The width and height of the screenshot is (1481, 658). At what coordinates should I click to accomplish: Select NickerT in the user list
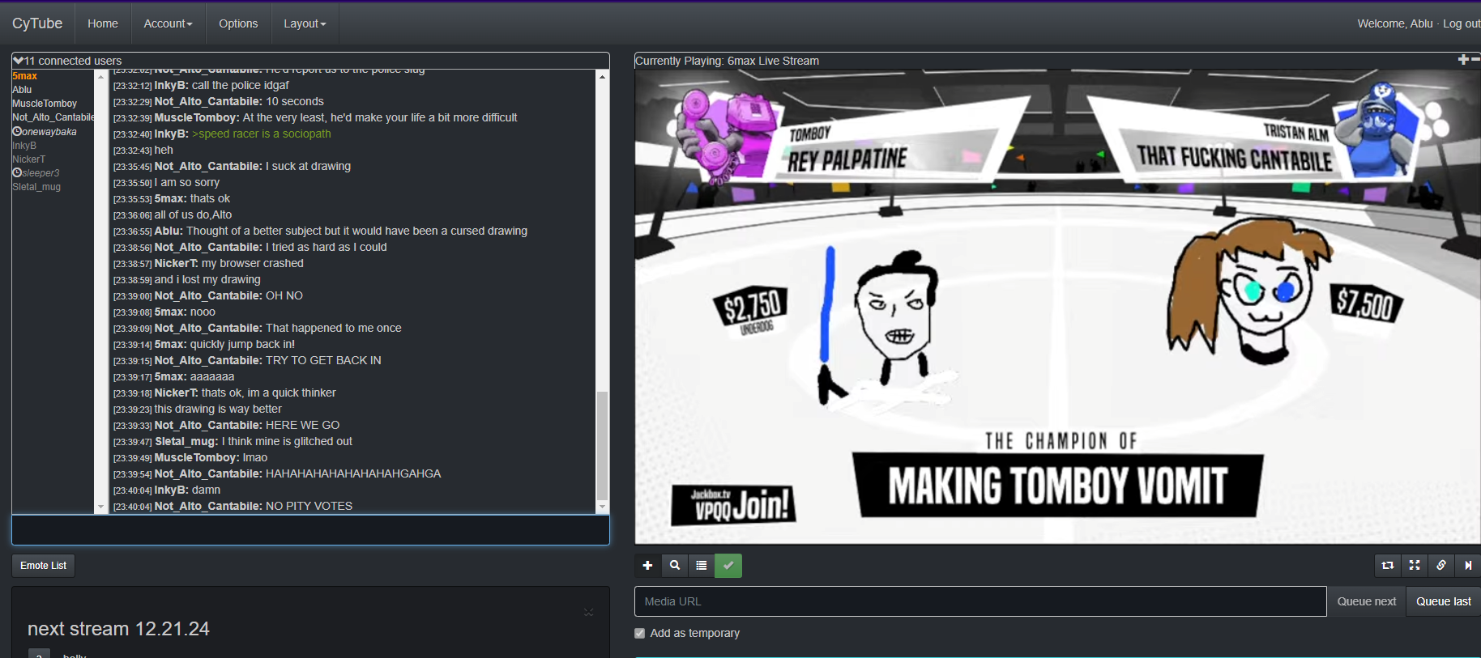28,159
